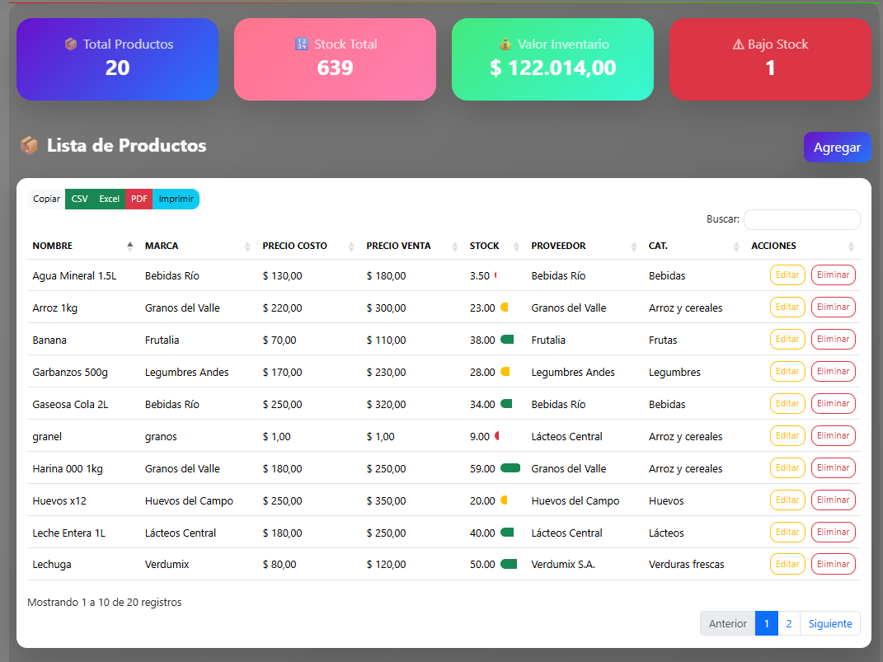The width and height of the screenshot is (883, 662).
Task: Sort table by Proveedor column header
Action: 558,246
